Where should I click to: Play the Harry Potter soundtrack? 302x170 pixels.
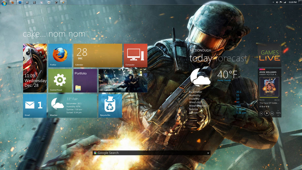tap(267, 113)
